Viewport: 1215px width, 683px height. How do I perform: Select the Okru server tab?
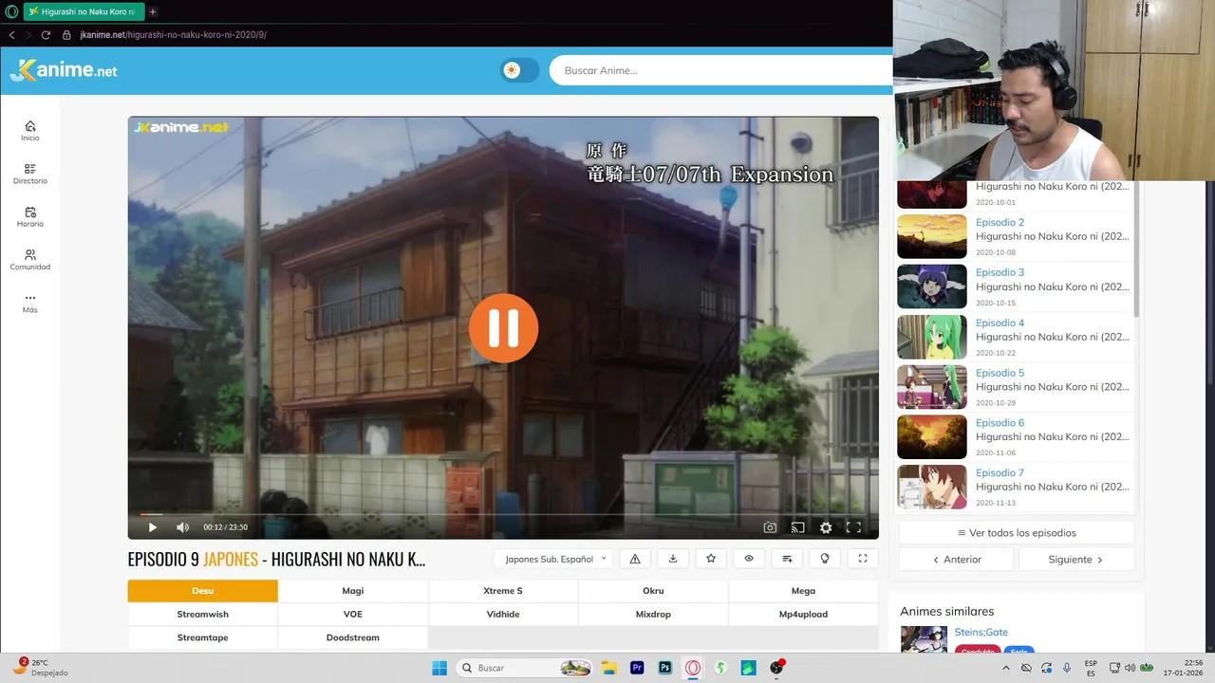[653, 590]
